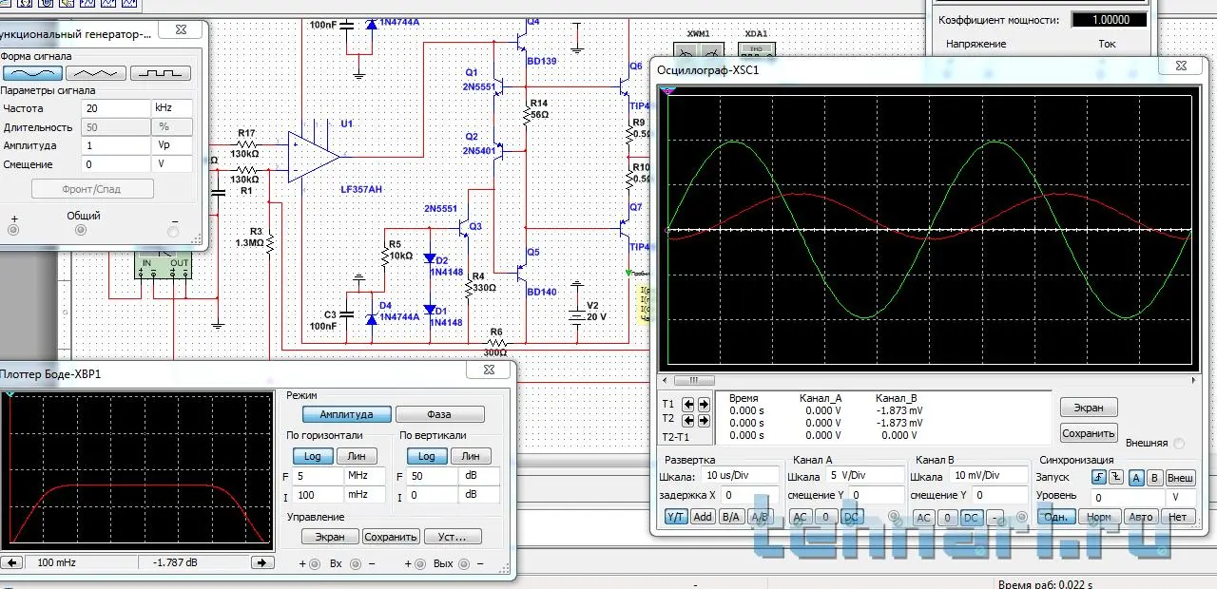Set trigger mode to Одн.
Screen dimensions: 1217x589
point(1054,517)
